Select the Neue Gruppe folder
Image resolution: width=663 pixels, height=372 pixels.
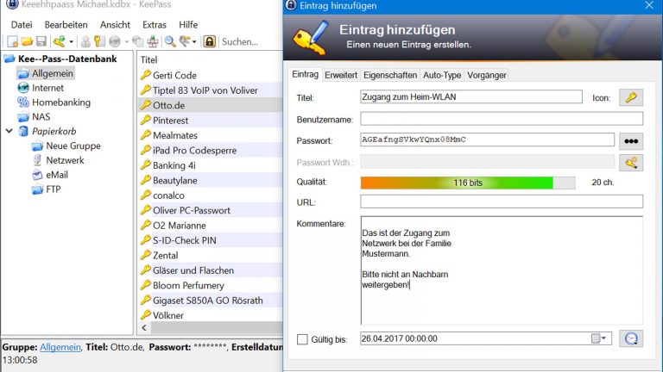73,146
